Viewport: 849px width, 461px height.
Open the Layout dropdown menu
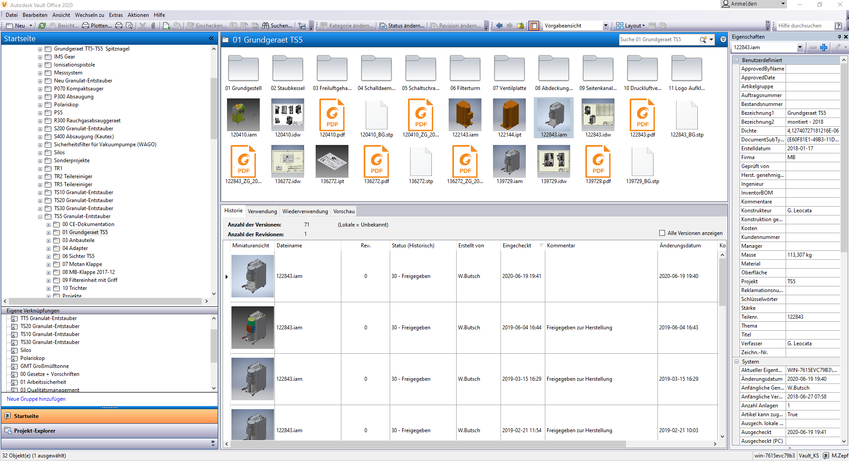coord(630,26)
